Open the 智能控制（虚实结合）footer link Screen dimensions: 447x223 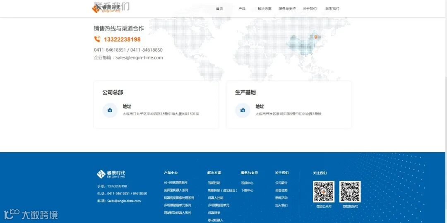[x=223, y=190]
